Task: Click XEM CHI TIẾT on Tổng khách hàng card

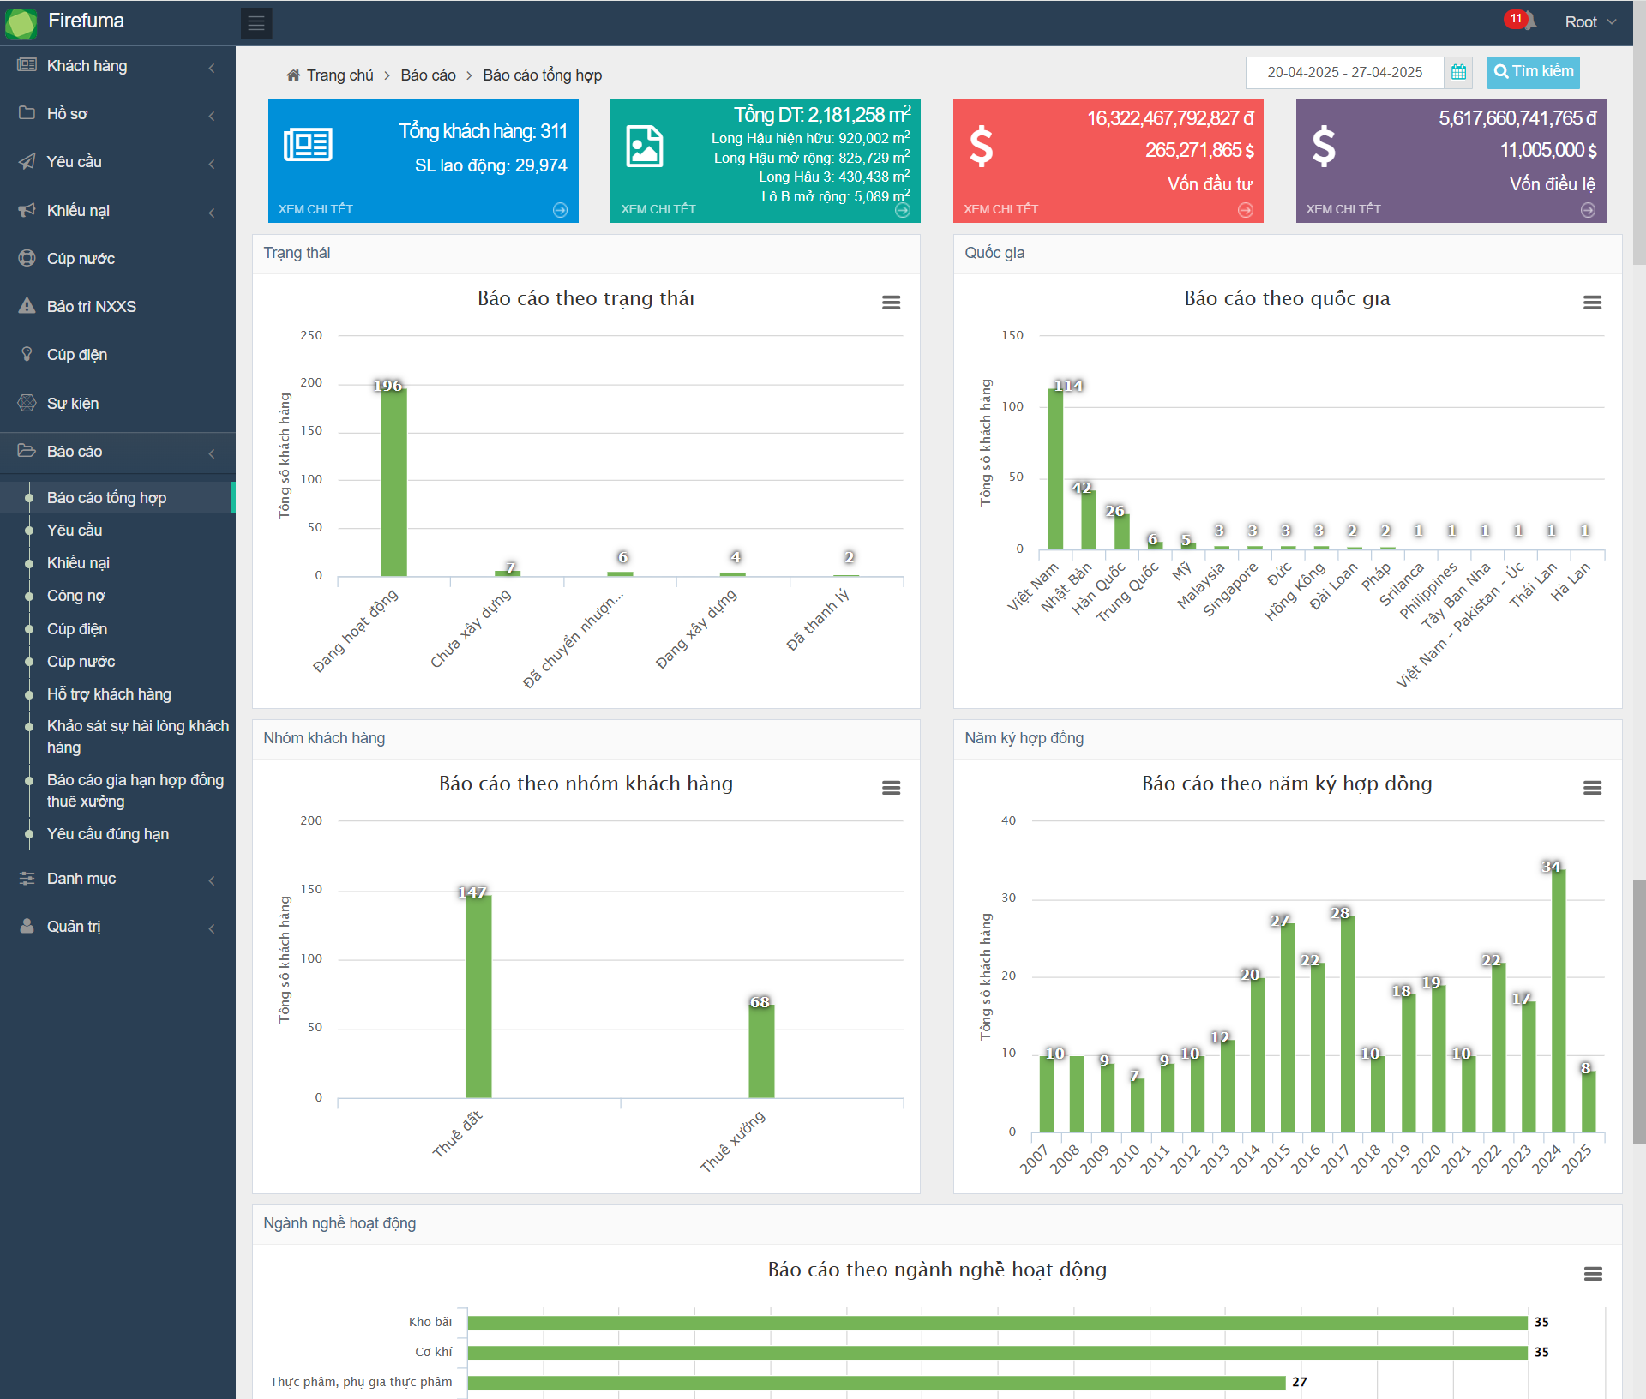Action: pos(315,209)
